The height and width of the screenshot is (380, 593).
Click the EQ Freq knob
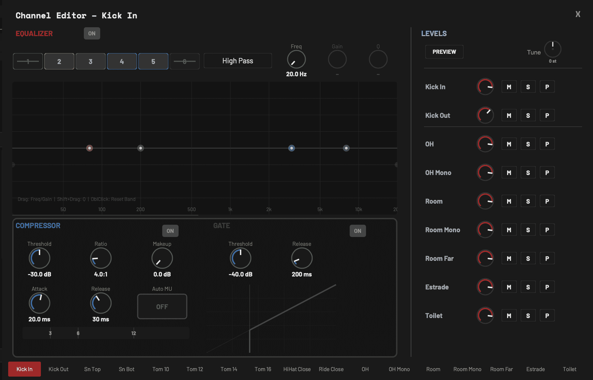click(x=296, y=60)
